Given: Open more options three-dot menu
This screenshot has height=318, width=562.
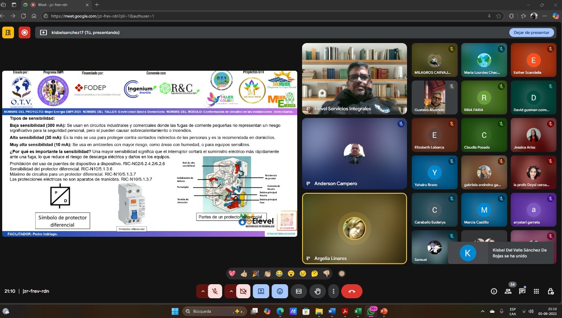Looking at the screenshot, I should [334, 291].
